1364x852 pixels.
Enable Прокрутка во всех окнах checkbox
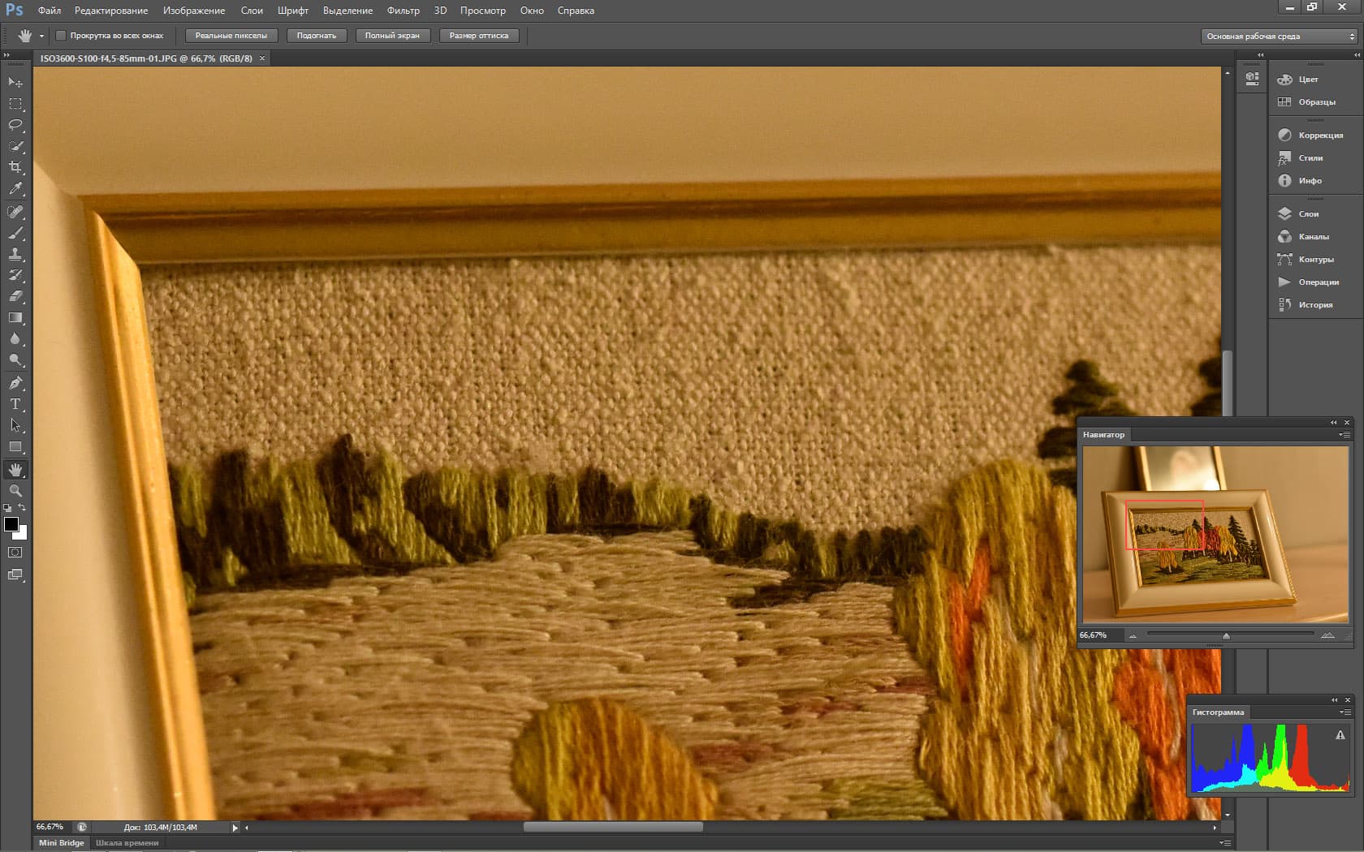click(x=61, y=36)
